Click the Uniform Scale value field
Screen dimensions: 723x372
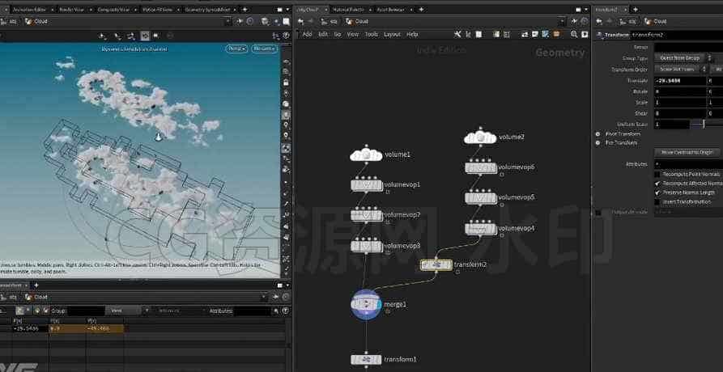coord(672,125)
